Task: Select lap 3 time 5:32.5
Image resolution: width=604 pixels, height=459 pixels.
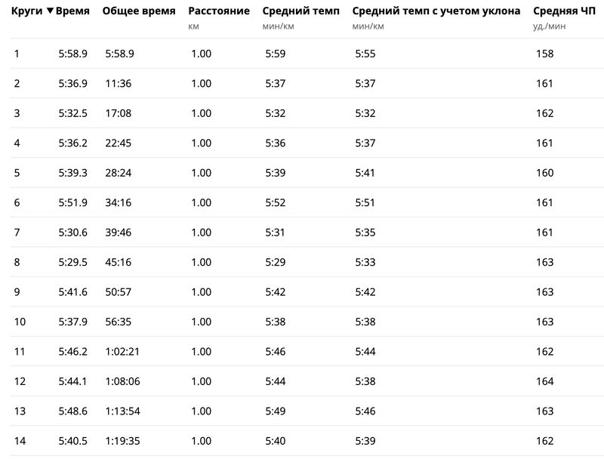Action: 72,113
